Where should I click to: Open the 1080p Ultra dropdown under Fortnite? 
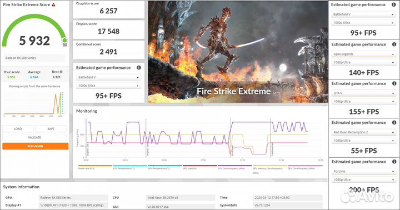coord(364,179)
